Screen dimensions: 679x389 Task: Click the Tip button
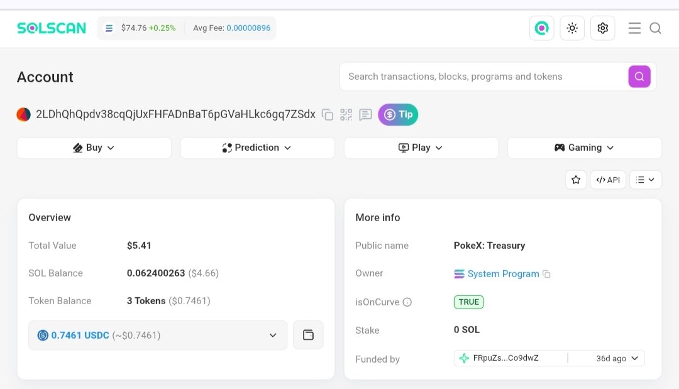click(x=398, y=114)
